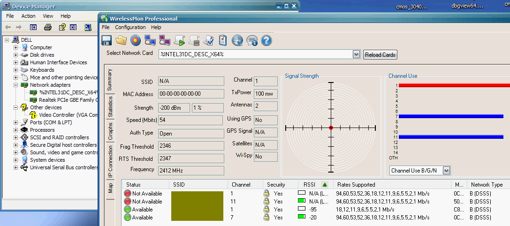
Task: Click the Status column header
Action: coord(145,185)
